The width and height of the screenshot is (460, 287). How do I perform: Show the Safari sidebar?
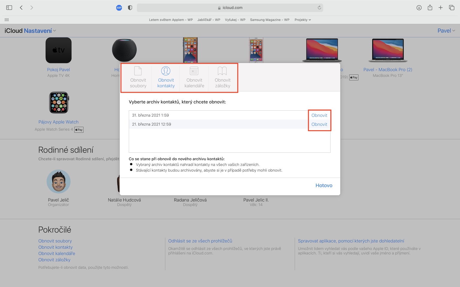[9, 8]
